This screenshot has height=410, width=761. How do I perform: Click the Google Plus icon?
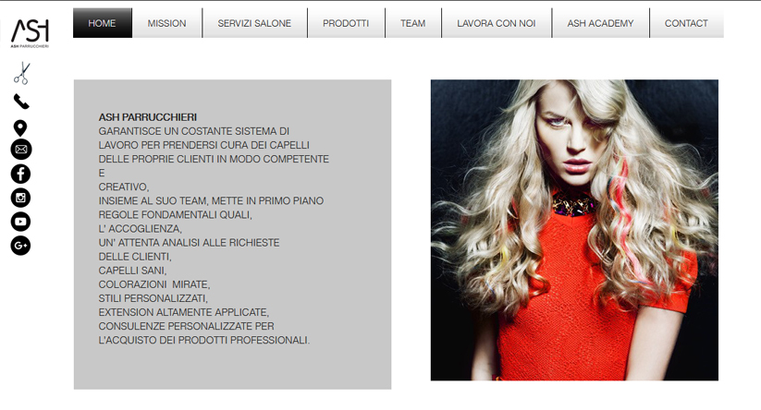[20, 246]
